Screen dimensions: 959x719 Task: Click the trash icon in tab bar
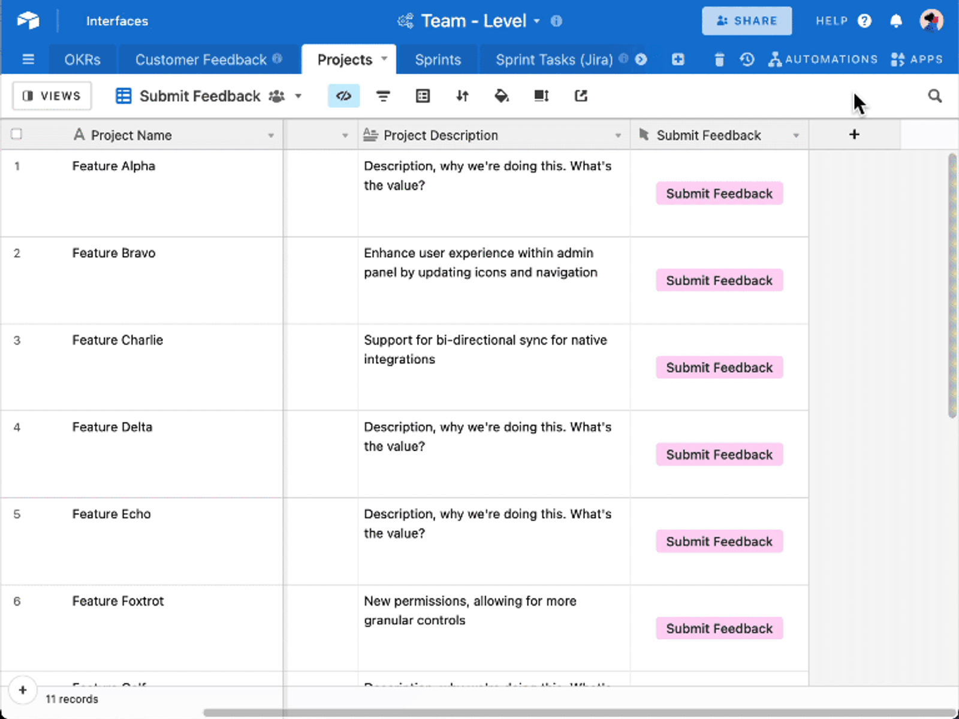719,59
